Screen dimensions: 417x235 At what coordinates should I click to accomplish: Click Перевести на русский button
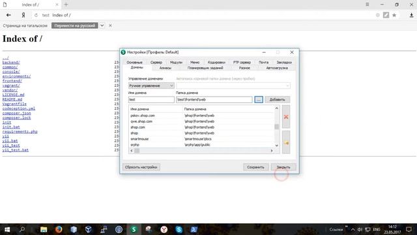coord(75,25)
